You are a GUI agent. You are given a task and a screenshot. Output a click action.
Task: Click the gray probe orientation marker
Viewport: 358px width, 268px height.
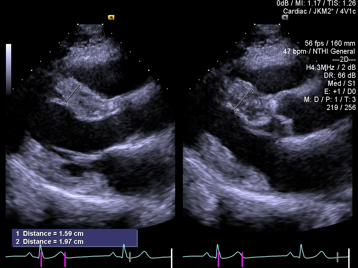(285, 17)
